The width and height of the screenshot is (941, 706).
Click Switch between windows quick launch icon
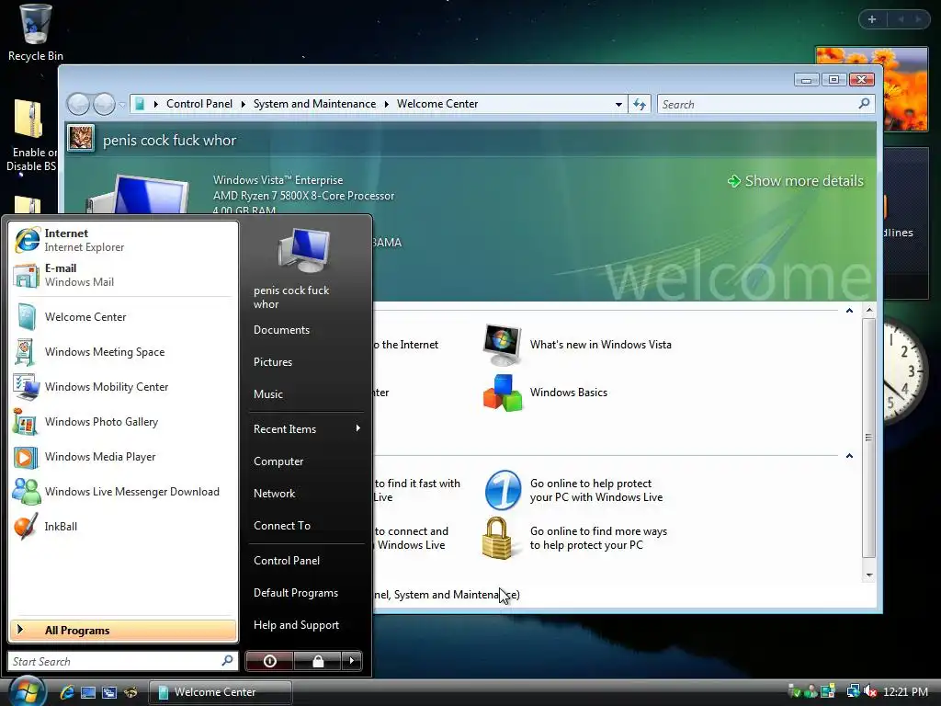coord(109,692)
